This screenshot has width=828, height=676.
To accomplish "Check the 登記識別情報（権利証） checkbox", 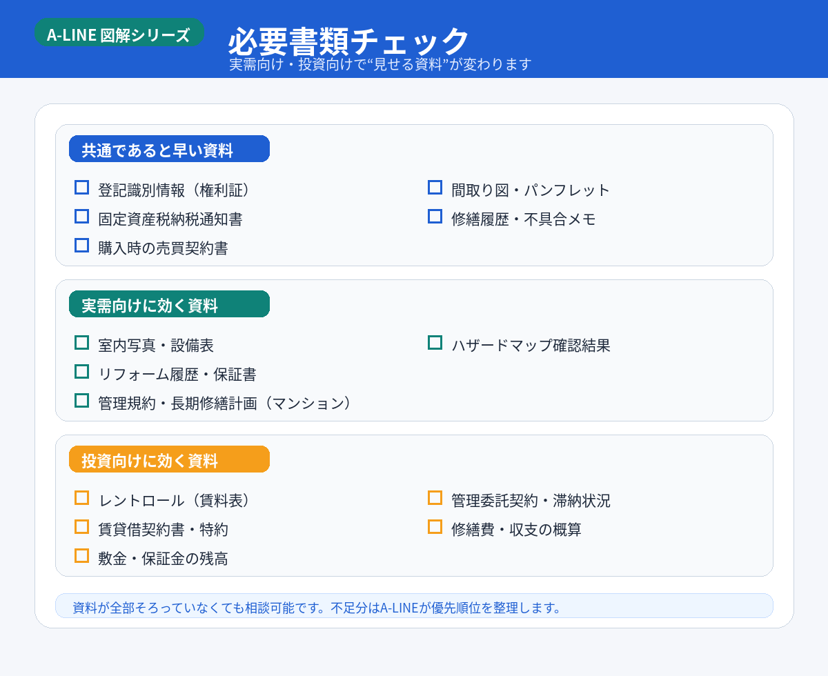I will point(82,187).
